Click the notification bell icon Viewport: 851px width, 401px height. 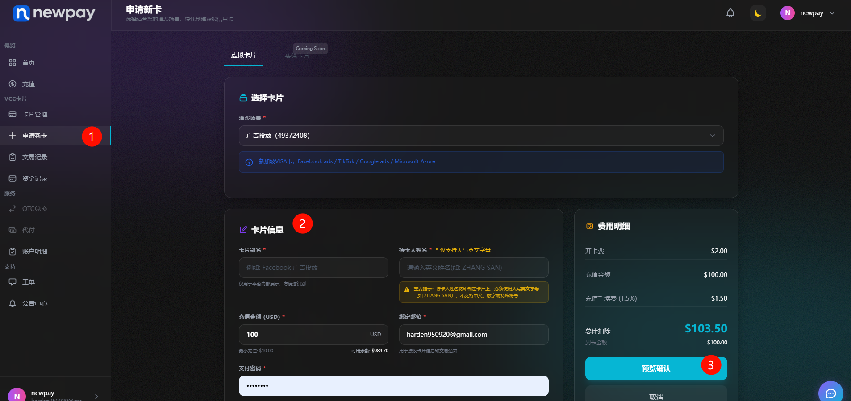click(x=730, y=13)
